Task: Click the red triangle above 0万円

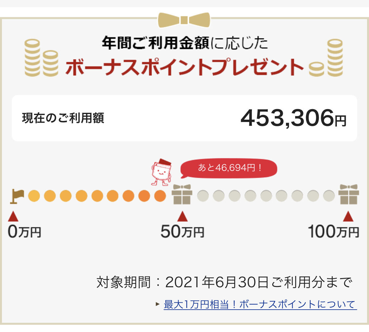Action: (13, 216)
